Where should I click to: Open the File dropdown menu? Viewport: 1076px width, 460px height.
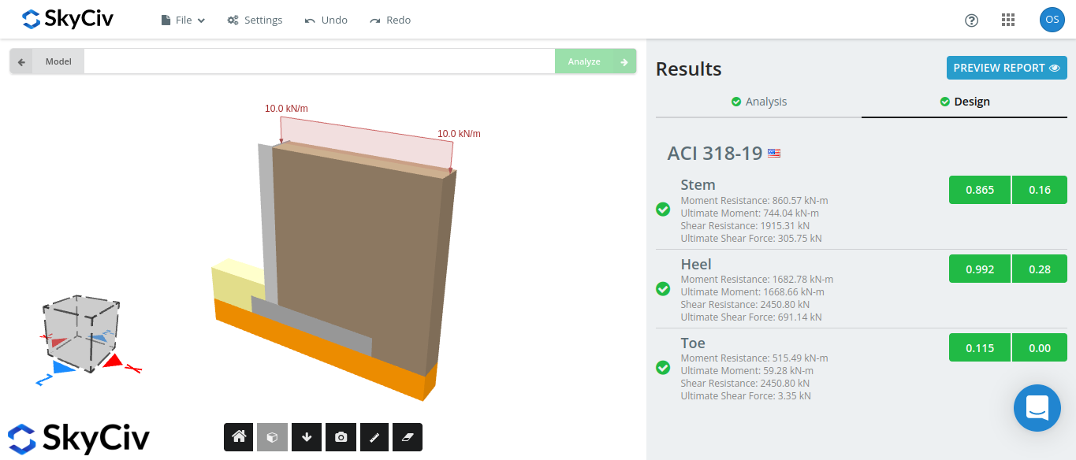(x=183, y=20)
